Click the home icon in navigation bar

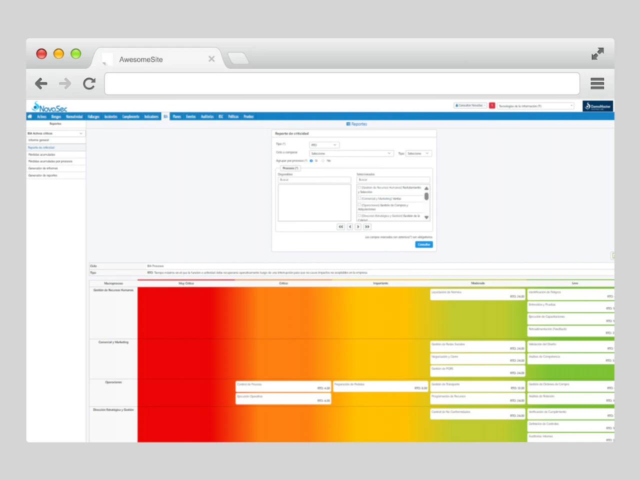click(x=30, y=116)
